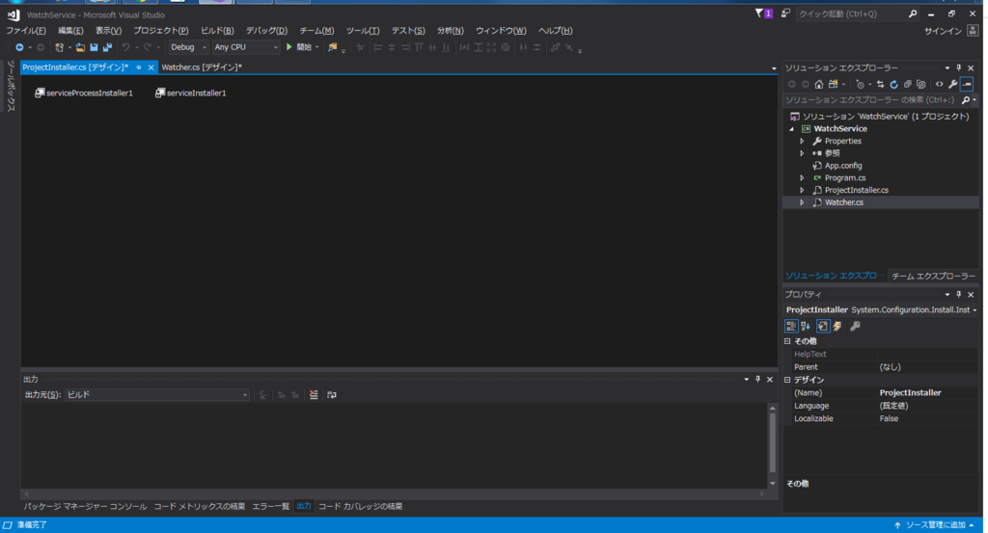The height and width of the screenshot is (533, 988).
Task: Pin the Properties panel with auto-hide icon
Action: 959,295
